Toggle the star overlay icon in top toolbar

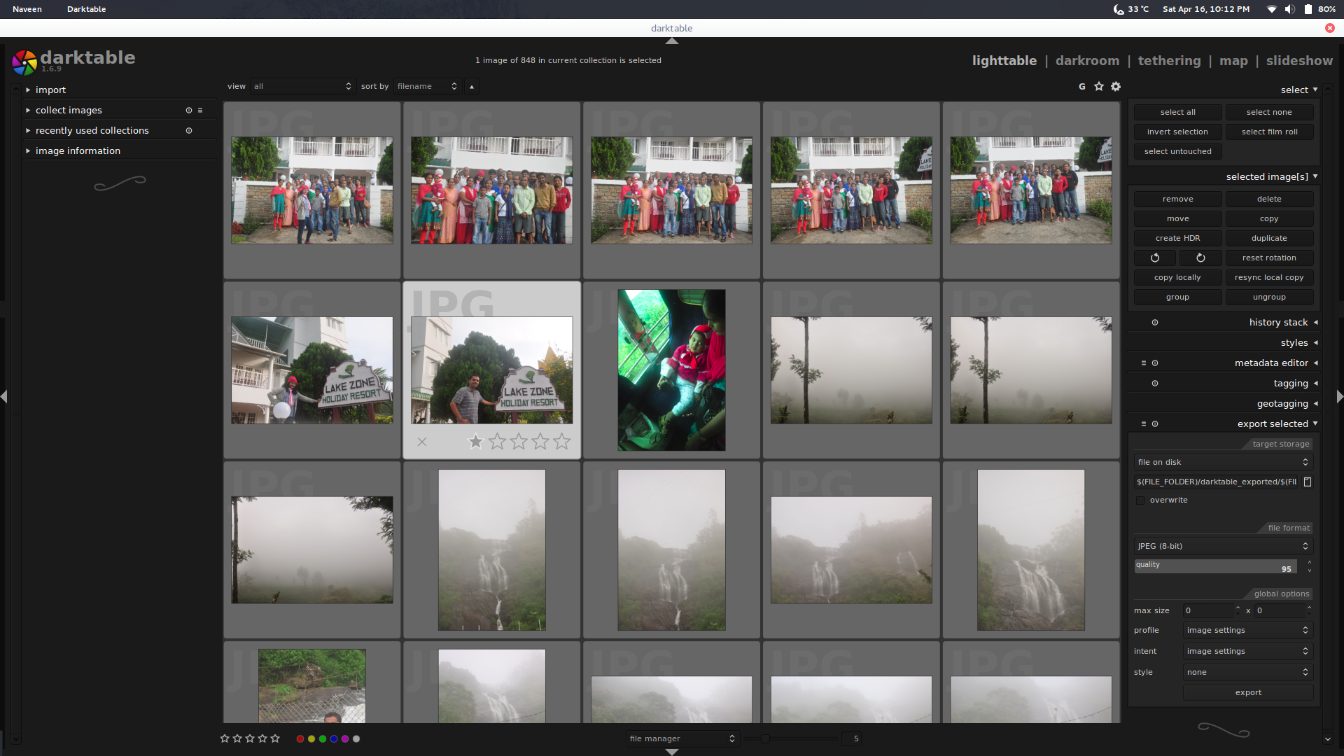point(1099,87)
